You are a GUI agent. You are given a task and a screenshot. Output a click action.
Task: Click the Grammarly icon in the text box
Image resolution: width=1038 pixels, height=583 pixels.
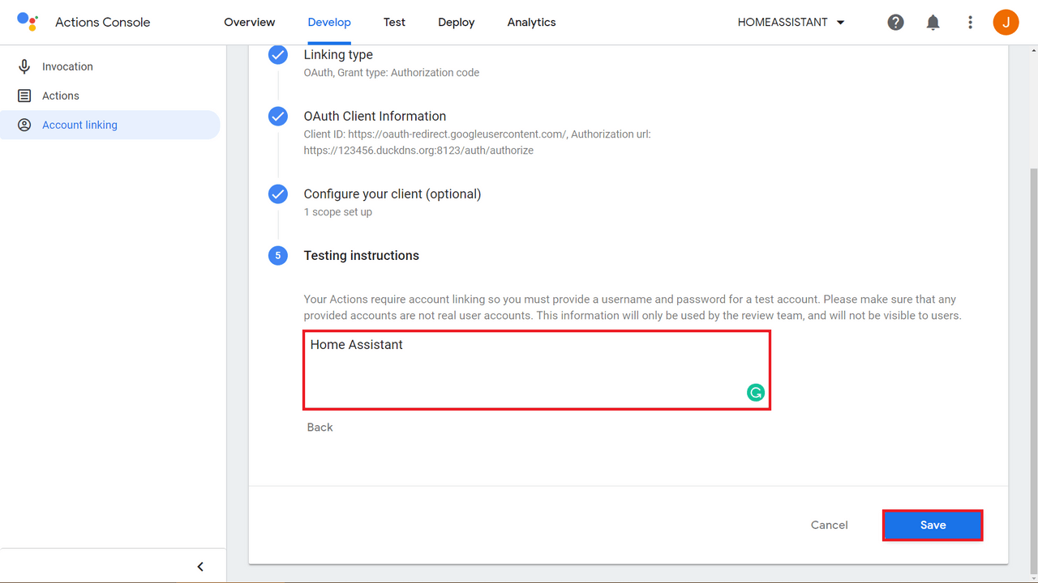click(x=756, y=393)
